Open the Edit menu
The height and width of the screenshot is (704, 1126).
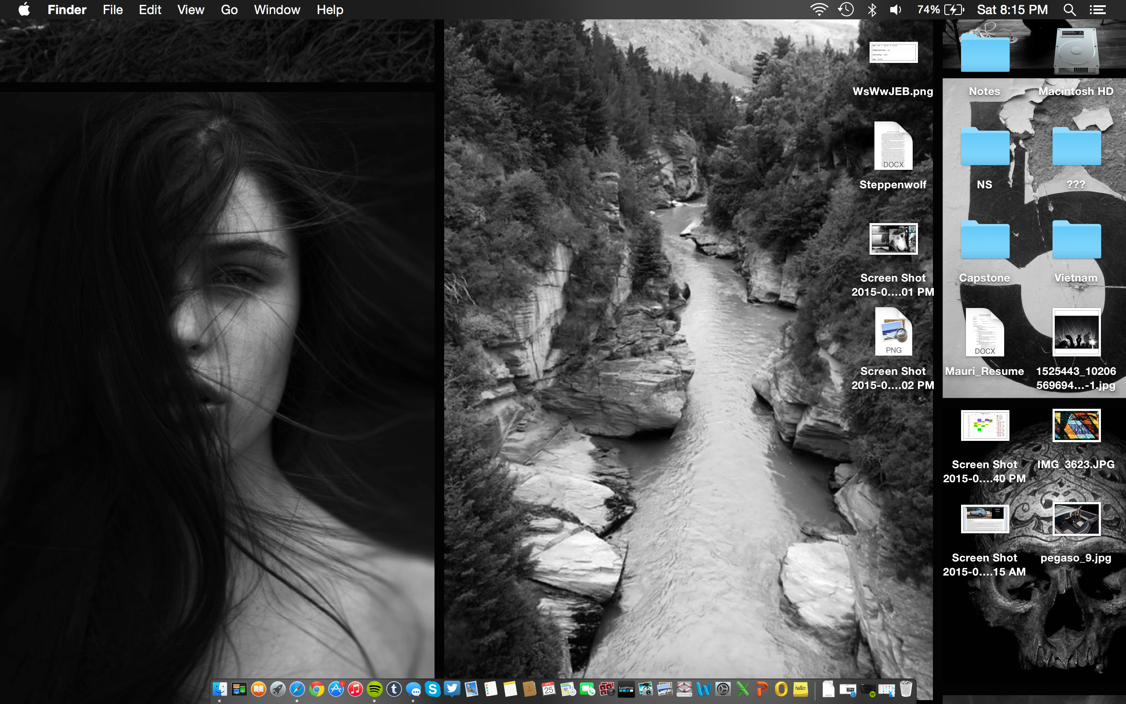pyautogui.click(x=150, y=9)
